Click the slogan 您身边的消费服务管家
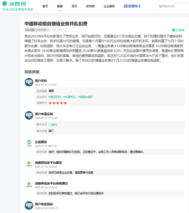This screenshot has width=189, height=213. 18,9
